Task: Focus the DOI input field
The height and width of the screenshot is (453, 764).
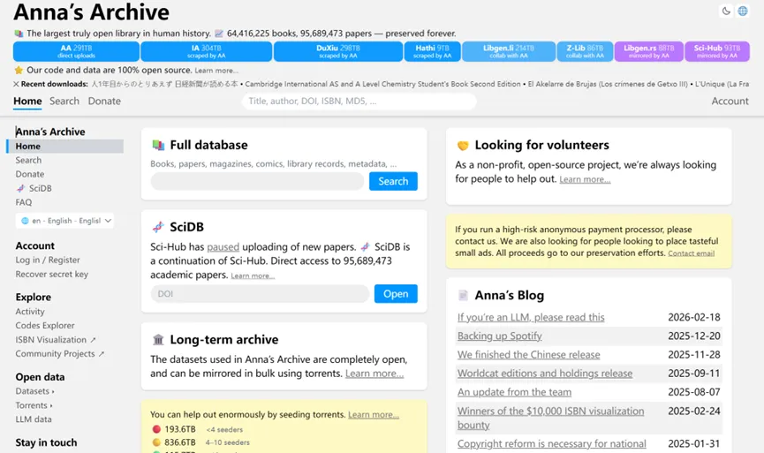Action: [260, 294]
